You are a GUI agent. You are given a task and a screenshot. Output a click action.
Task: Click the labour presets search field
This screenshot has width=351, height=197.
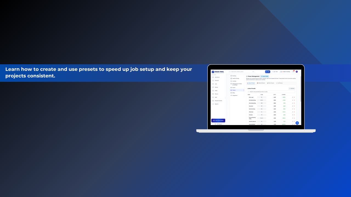coord(271,92)
